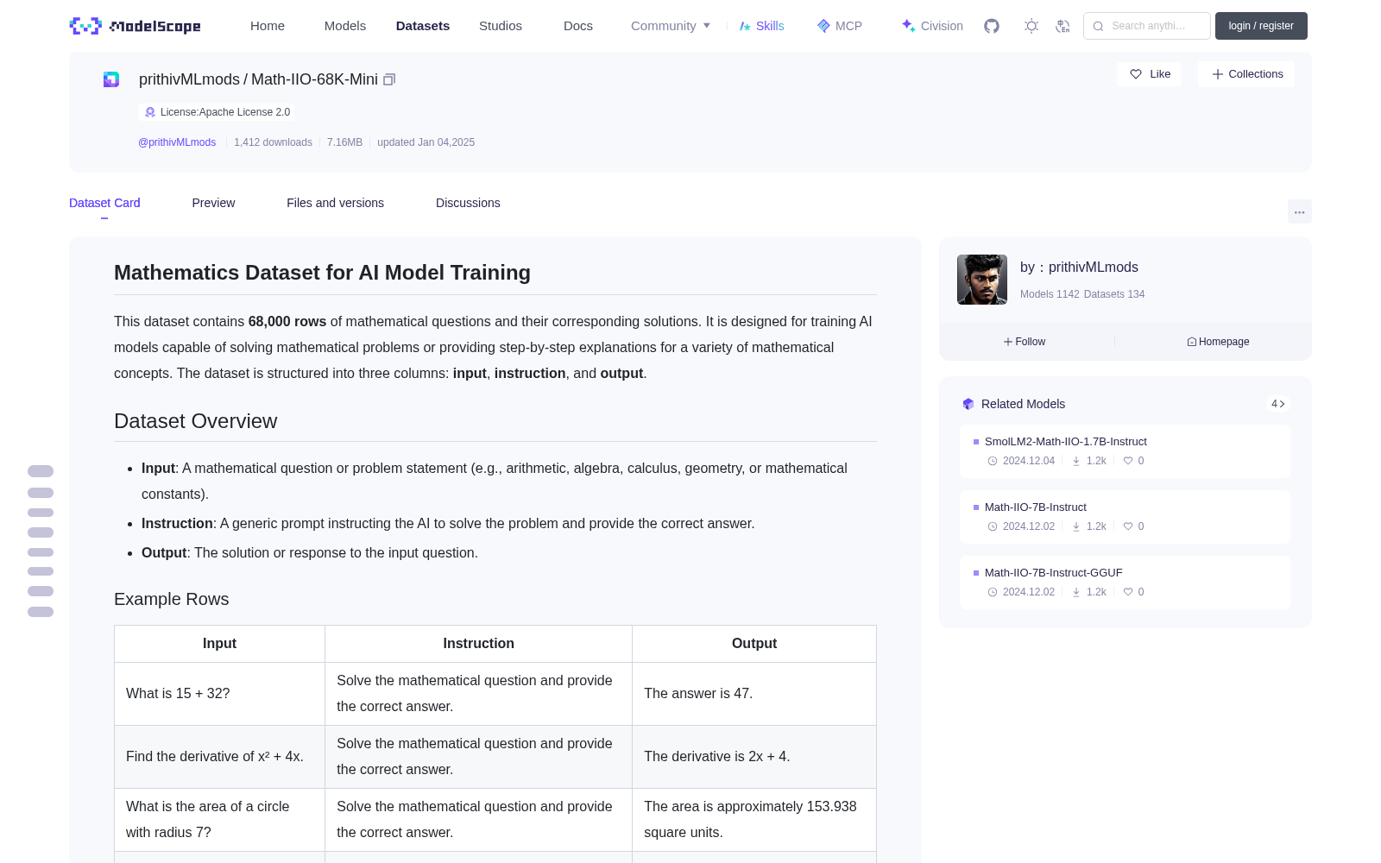1381x863 pixels.
Task: Click the dataset avatar icon beside the title
Action: (x=111, y=79)
